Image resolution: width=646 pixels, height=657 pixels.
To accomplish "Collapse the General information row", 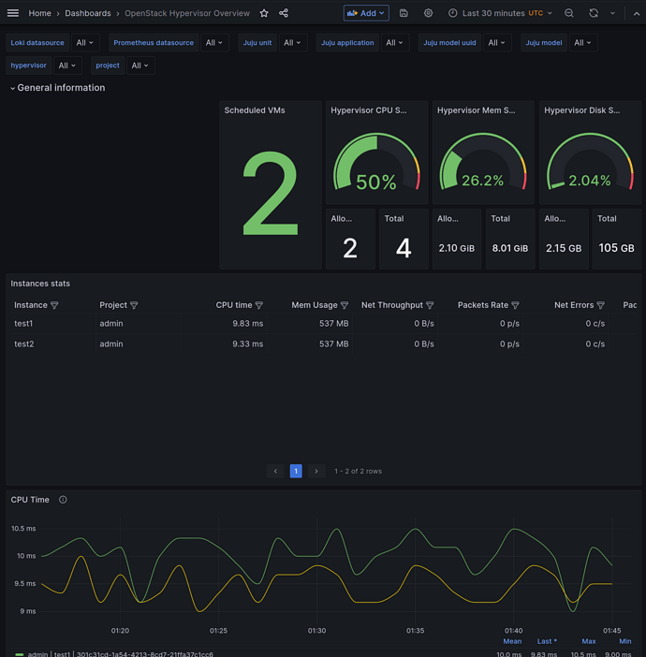I will [x=57, y=88].
